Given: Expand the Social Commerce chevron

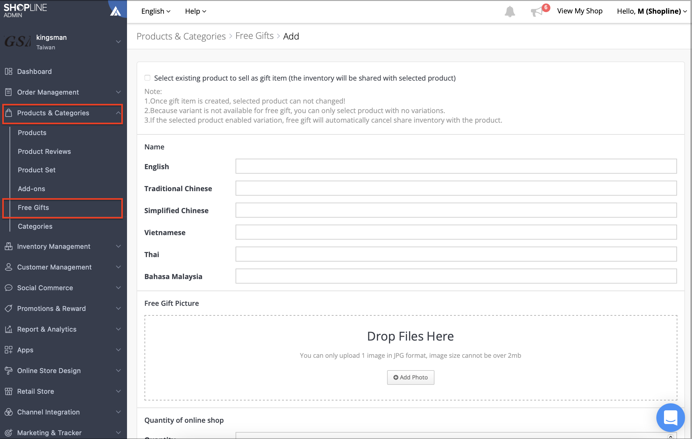Looking at the screenshot, I should tap(118, 288).
